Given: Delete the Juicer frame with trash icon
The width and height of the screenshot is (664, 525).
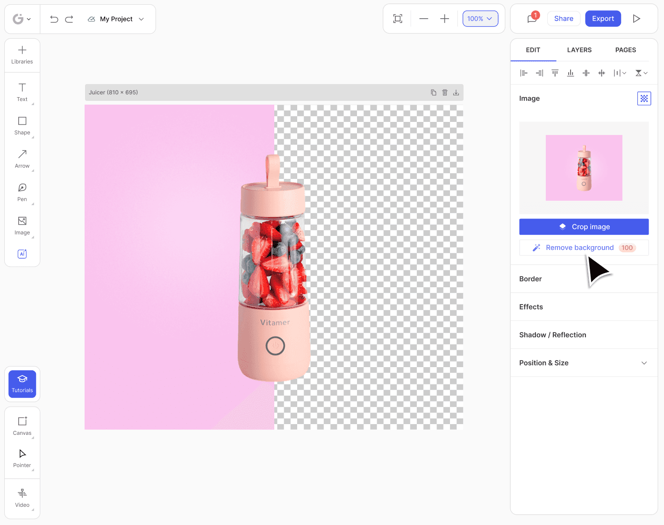Looking at the screenshot, I should [x=445, y=92].
